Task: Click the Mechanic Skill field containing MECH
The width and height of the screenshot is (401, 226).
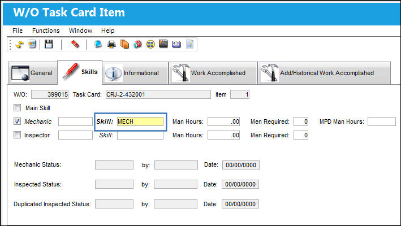Action: tap(140, 121)
